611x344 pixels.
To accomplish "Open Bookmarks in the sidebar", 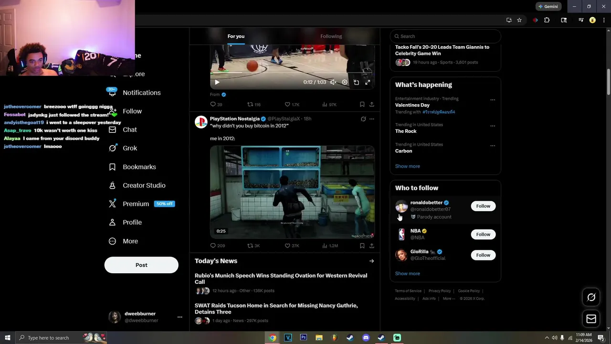I will [133, 167].
